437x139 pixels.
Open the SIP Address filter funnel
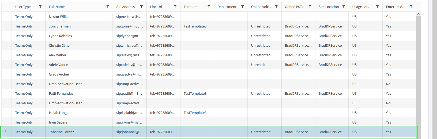pyautogui.click(x=141, y=7)
